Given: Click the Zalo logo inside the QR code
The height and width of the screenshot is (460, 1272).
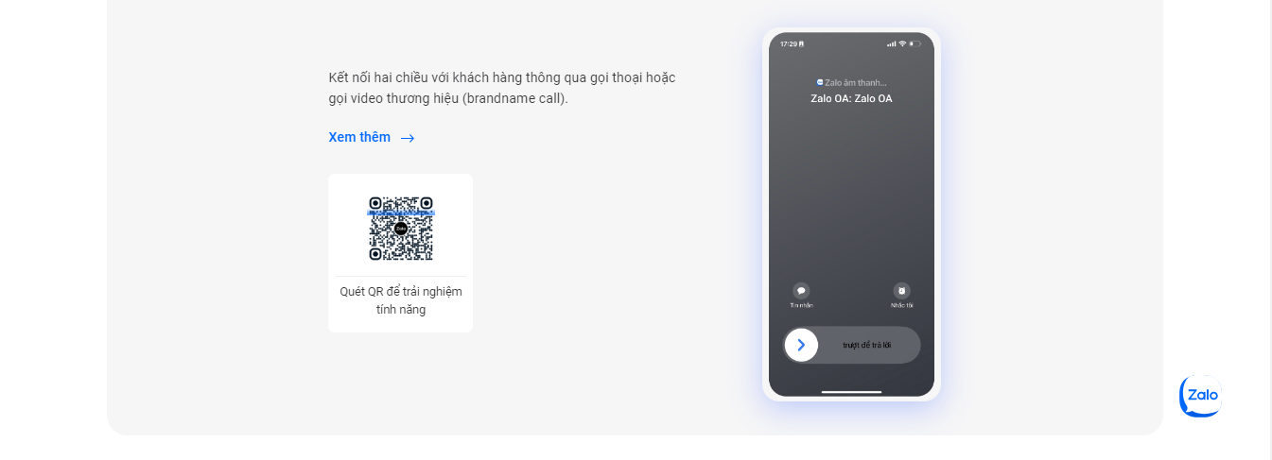Looking at the screenshot, I should point(401,229).
